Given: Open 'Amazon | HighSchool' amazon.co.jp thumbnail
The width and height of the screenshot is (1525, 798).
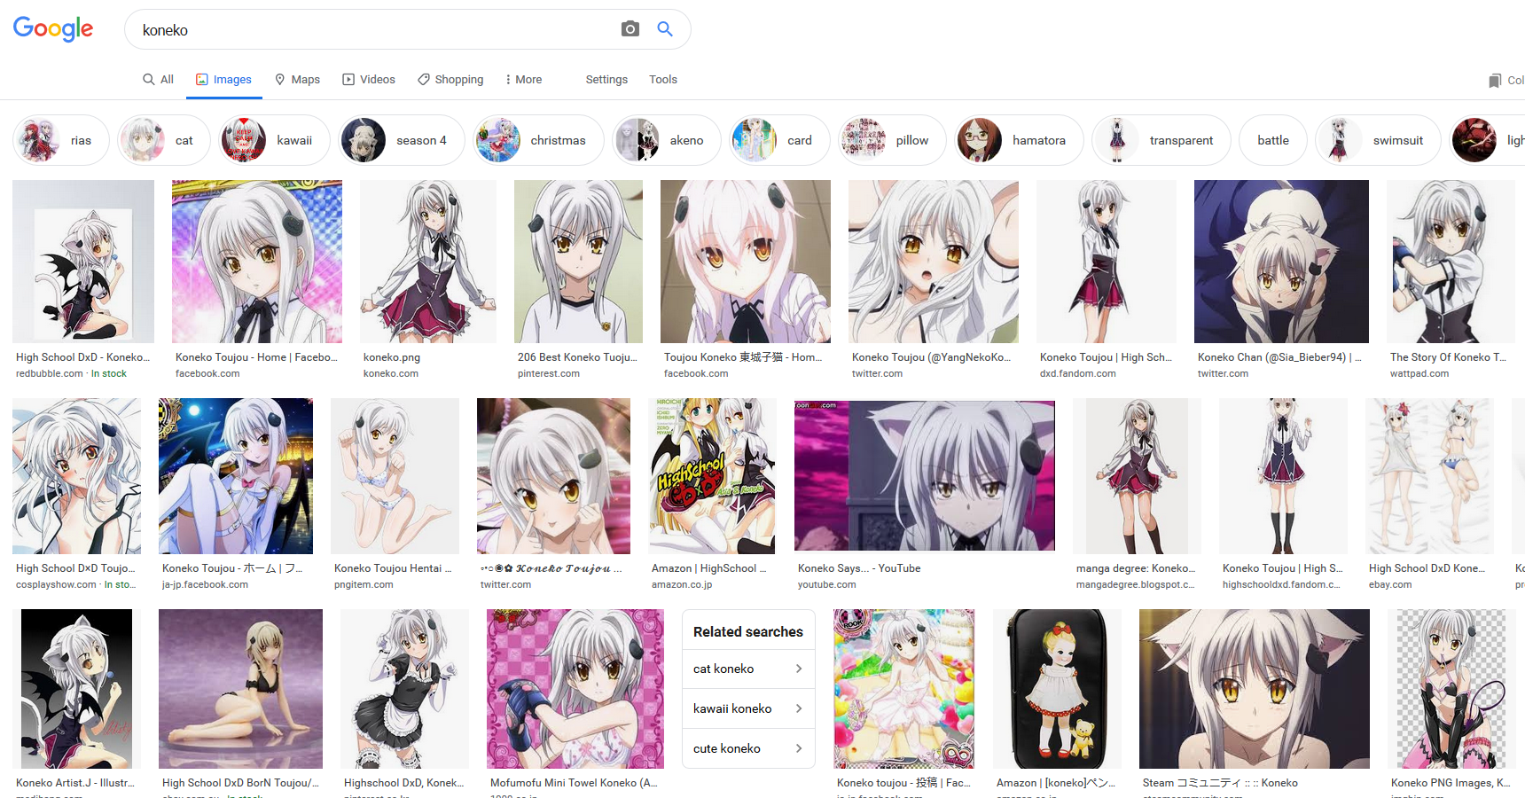Looking at the screenshot, I should click(713, 476).
